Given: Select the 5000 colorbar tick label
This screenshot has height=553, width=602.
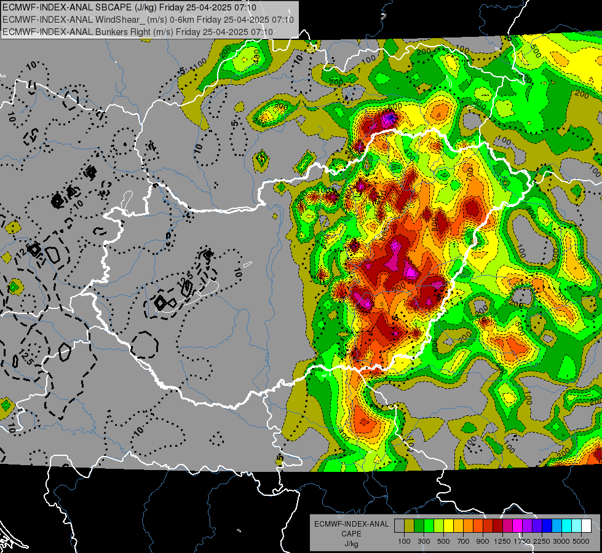Looking at the screenshot, I should coord(581,541).
